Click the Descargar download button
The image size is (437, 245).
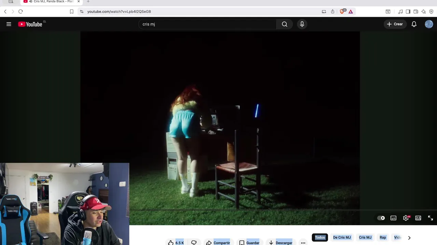click(280, 243)
